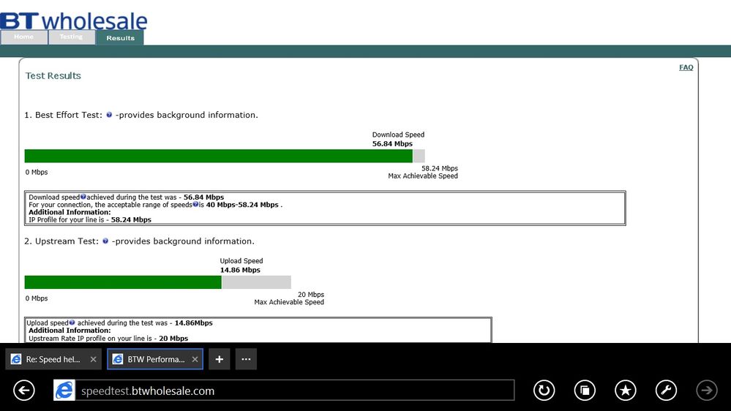Click help icon next to Upload speed text

point(72,323)
